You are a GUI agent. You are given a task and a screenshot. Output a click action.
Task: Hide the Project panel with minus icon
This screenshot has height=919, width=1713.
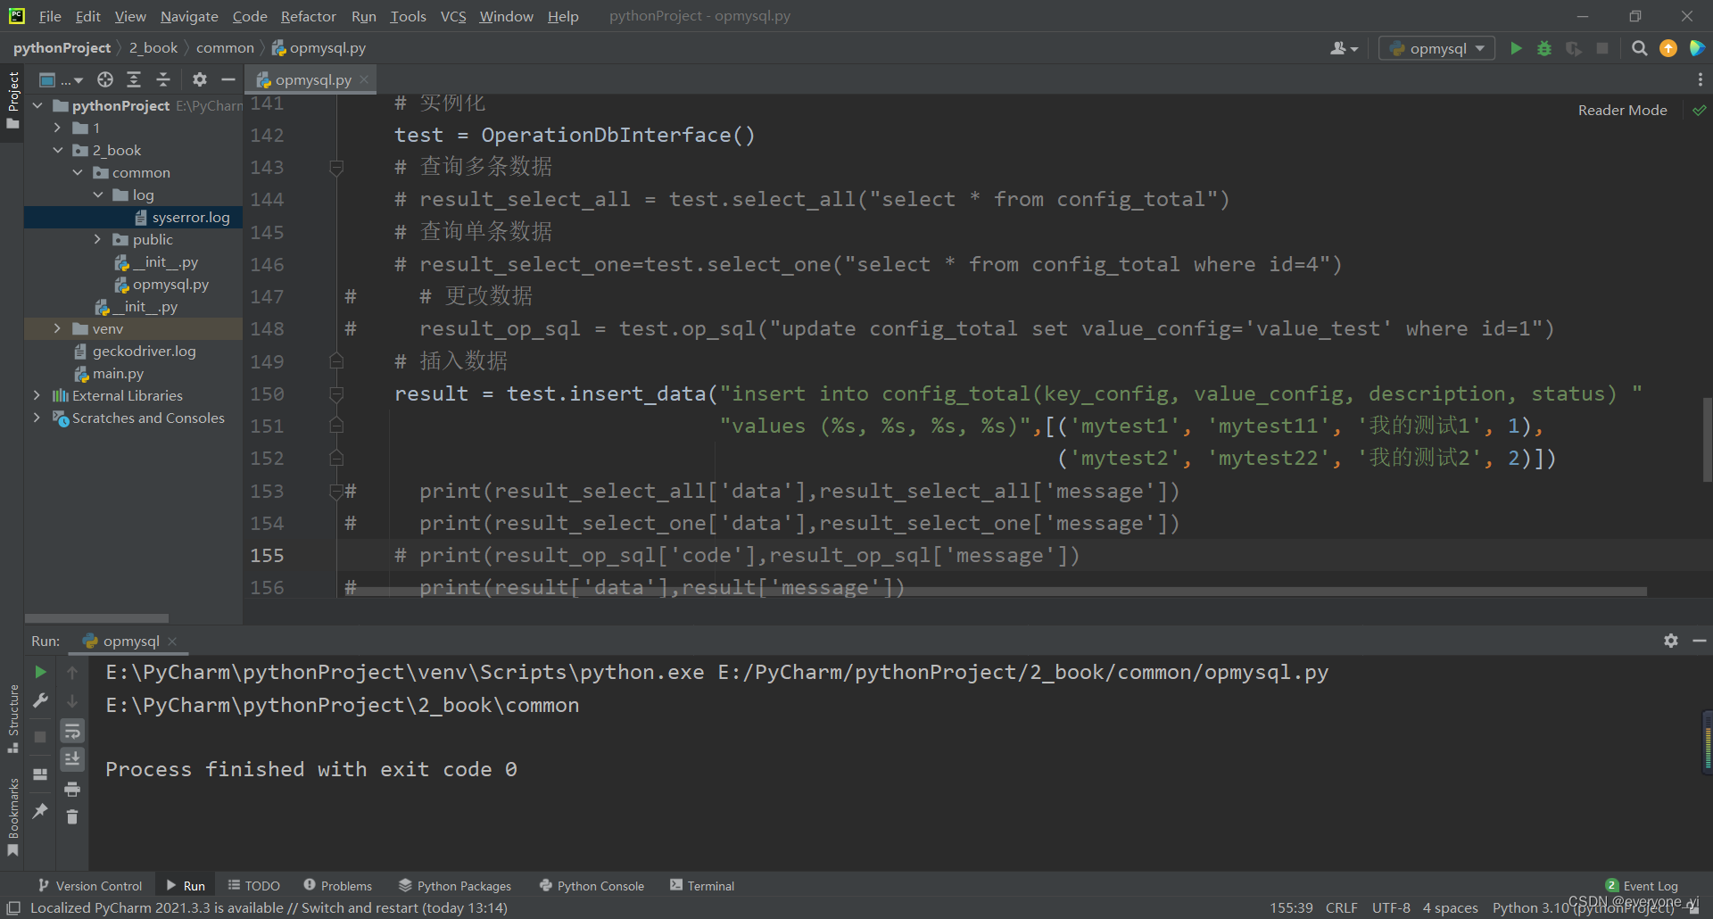tap(228, 79)
